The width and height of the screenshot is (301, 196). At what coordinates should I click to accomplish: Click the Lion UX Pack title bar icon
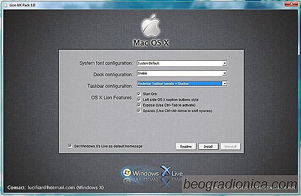pos(6,5)
